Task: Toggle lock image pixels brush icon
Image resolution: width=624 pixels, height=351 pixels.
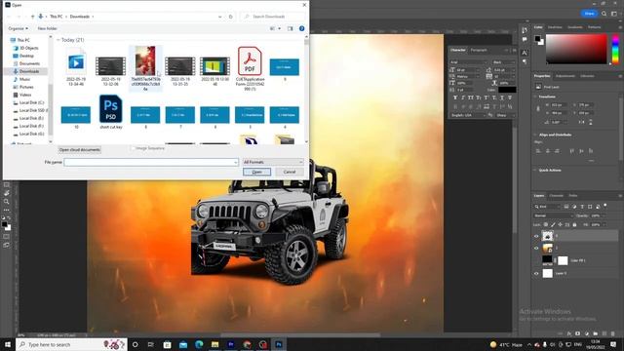Action: 553,225
